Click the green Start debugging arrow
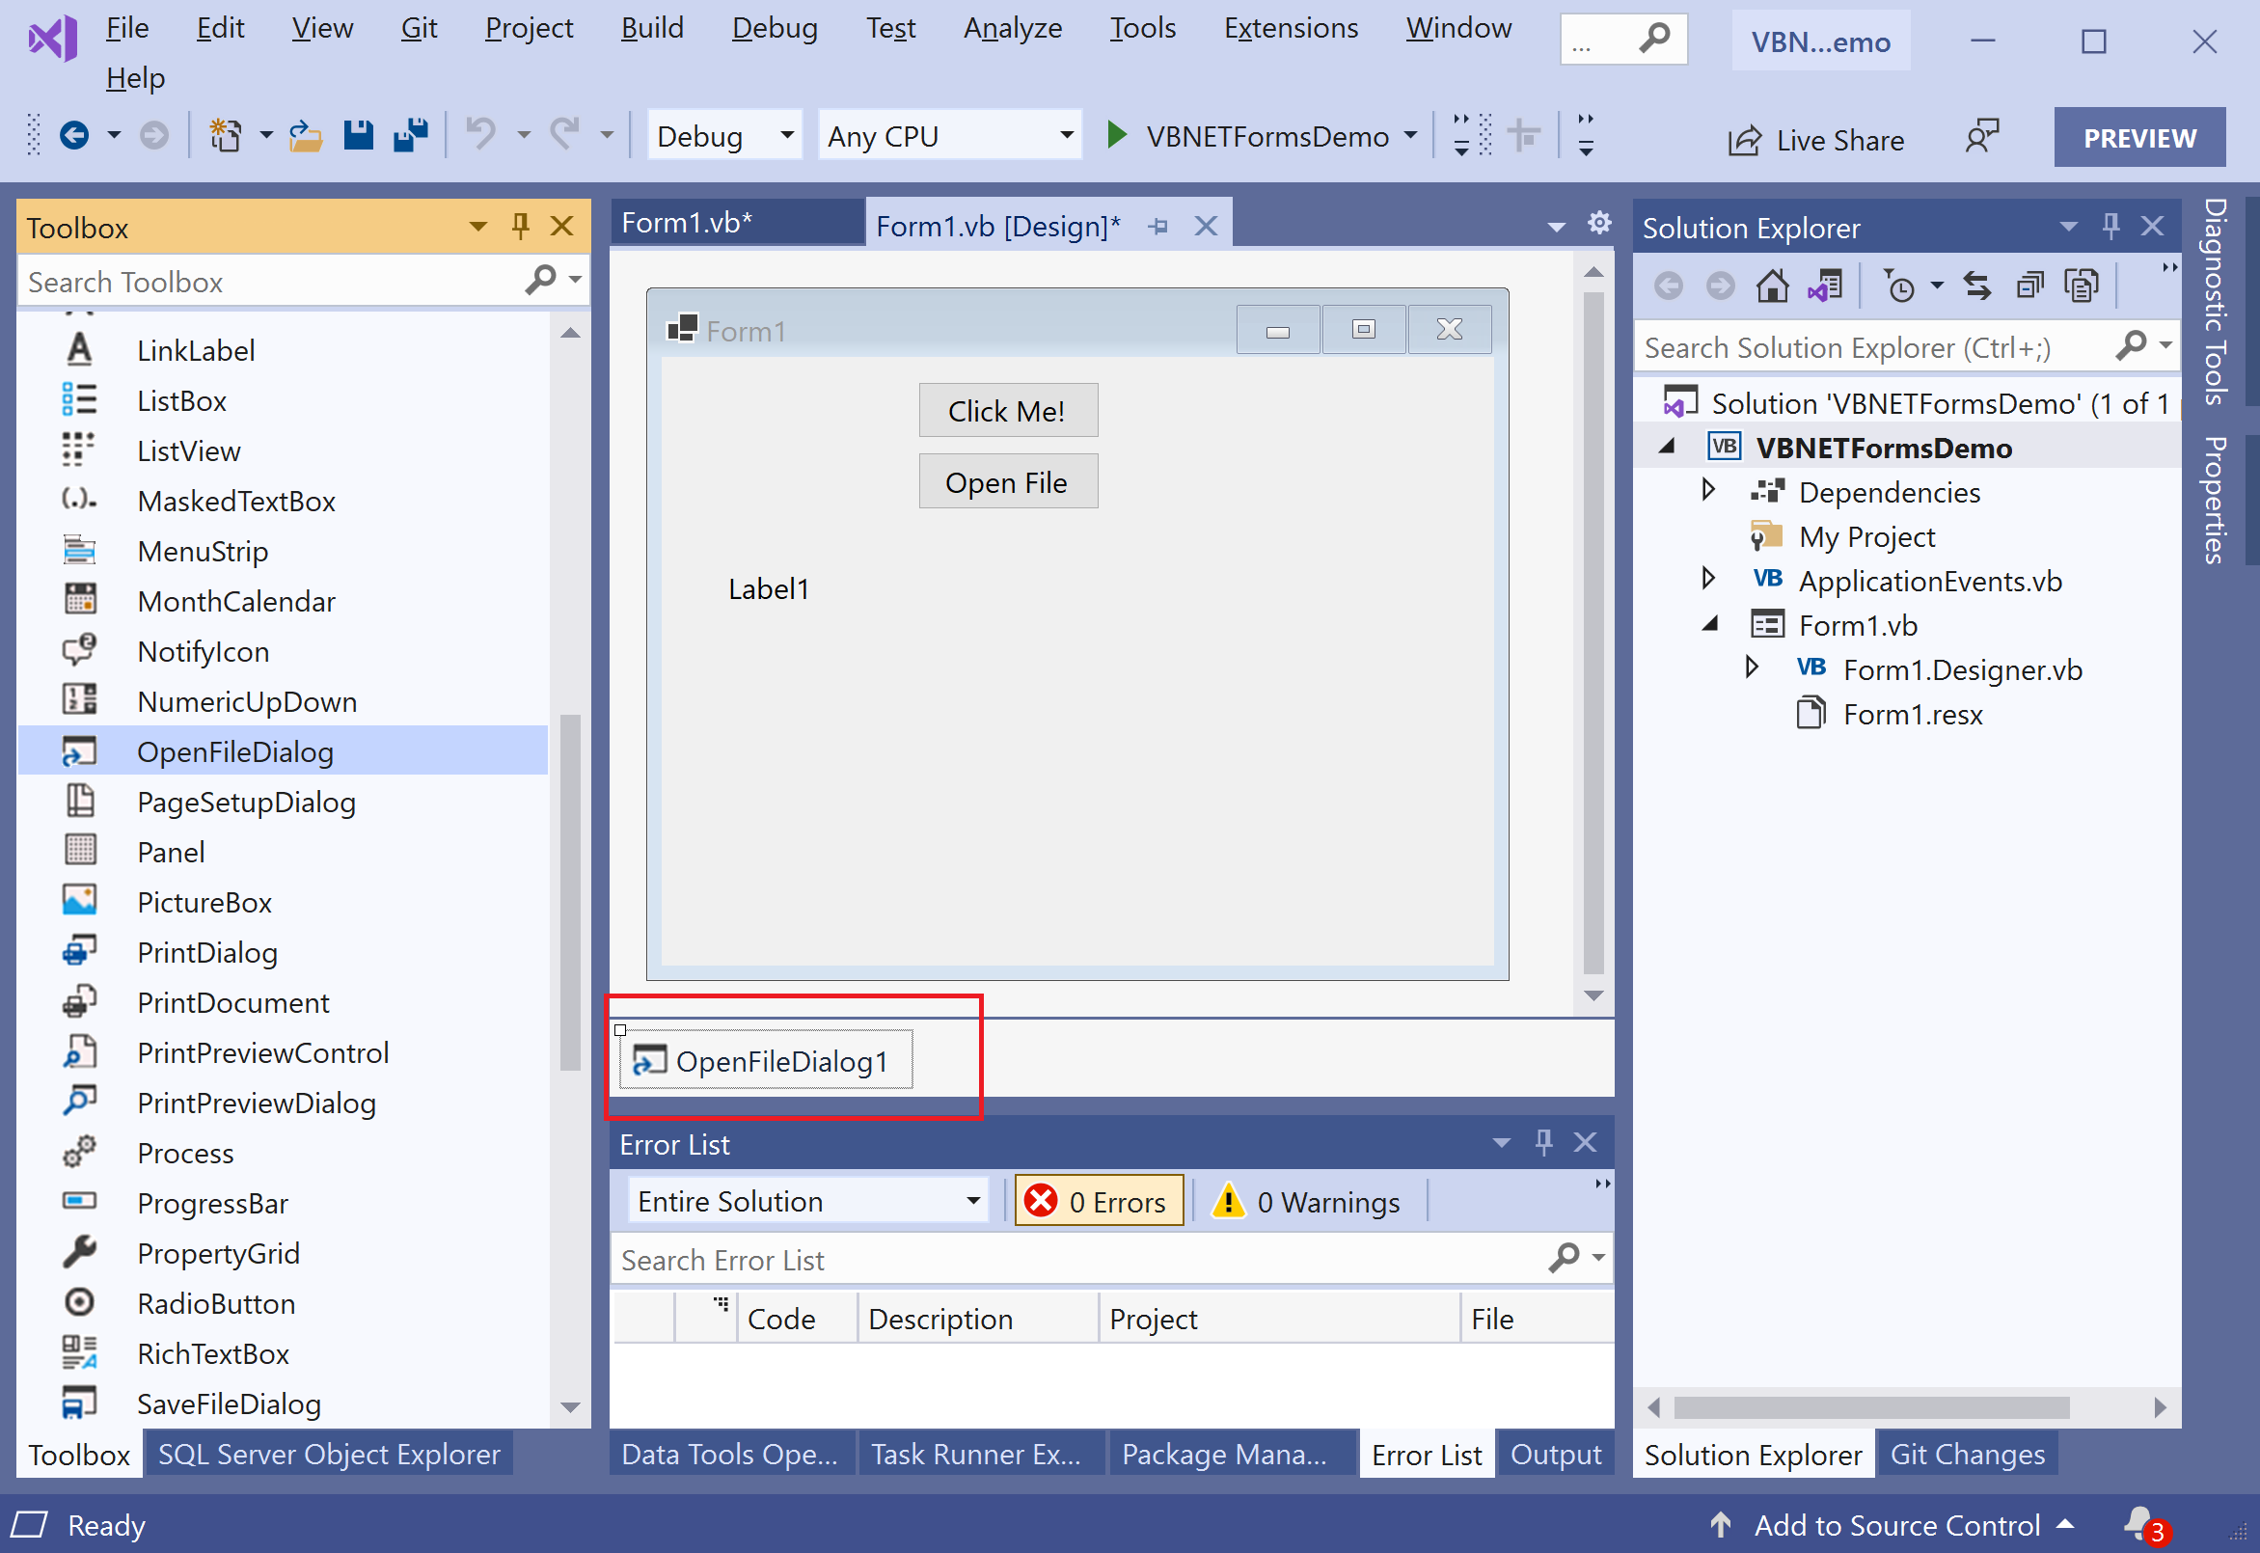This screenshot has height=1553, width=2260. point(1116,135)
